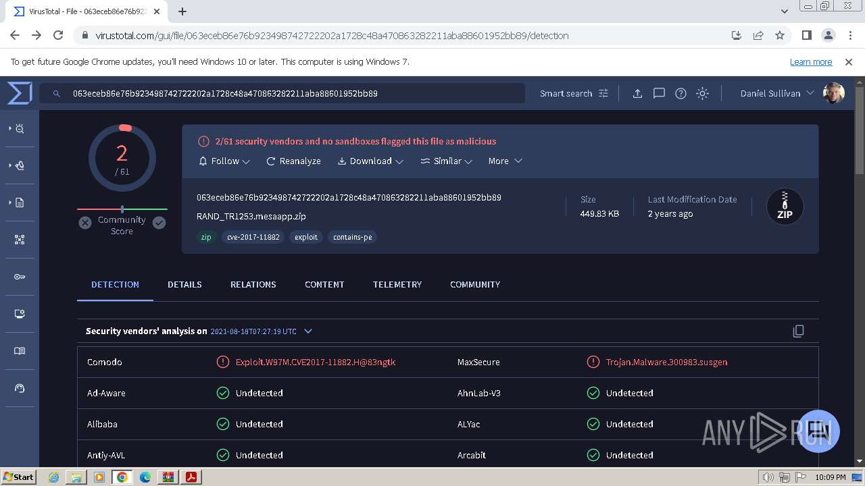Click the contains-pe tag
This screenshot has height=486, width=865.
(x=352, y=237)
